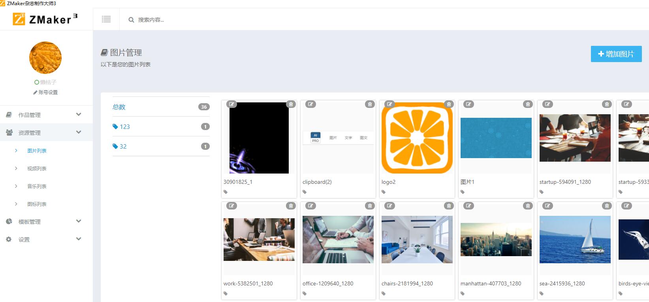Filter images by tag 123

point(125,126)
